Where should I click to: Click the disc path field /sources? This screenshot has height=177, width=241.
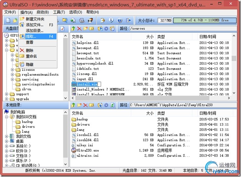coord(183,29)
